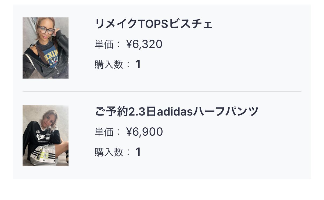The width and height of the screenshot is (324, 200).
Task: Click the 購入数 label under ¥6,320
Action: point(109,65)
